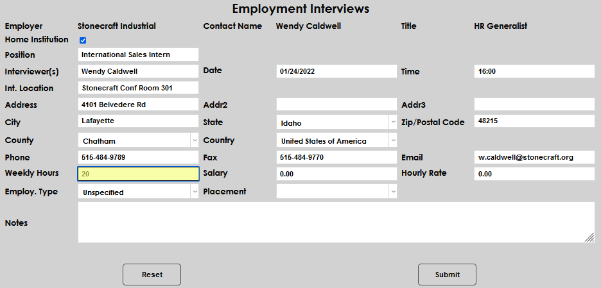Click the HR Generalist title text
The image size is (601, 288).
[x=501, y=26]
